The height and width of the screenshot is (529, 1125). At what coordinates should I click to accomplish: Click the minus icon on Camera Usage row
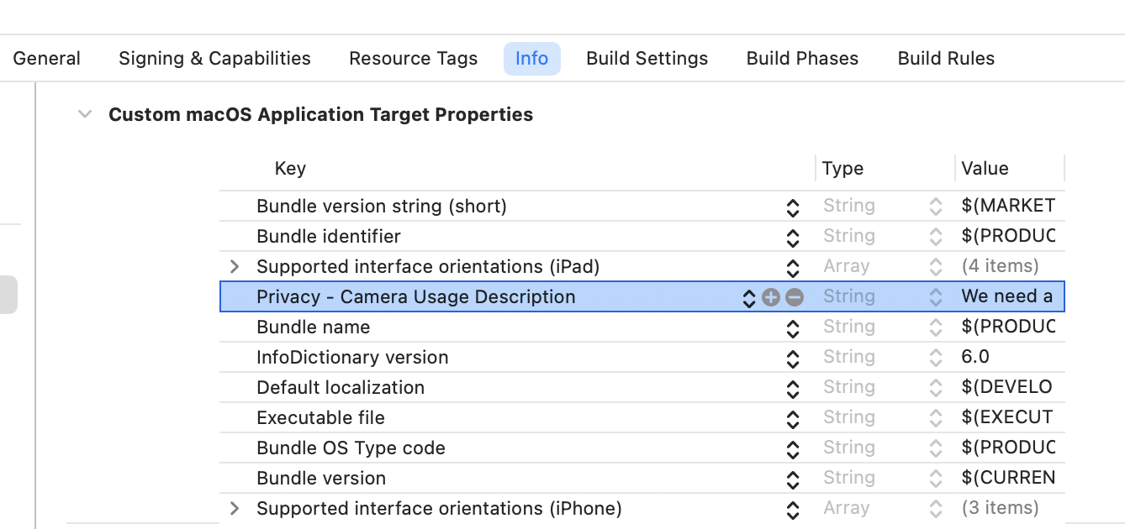tap(795, 297)
